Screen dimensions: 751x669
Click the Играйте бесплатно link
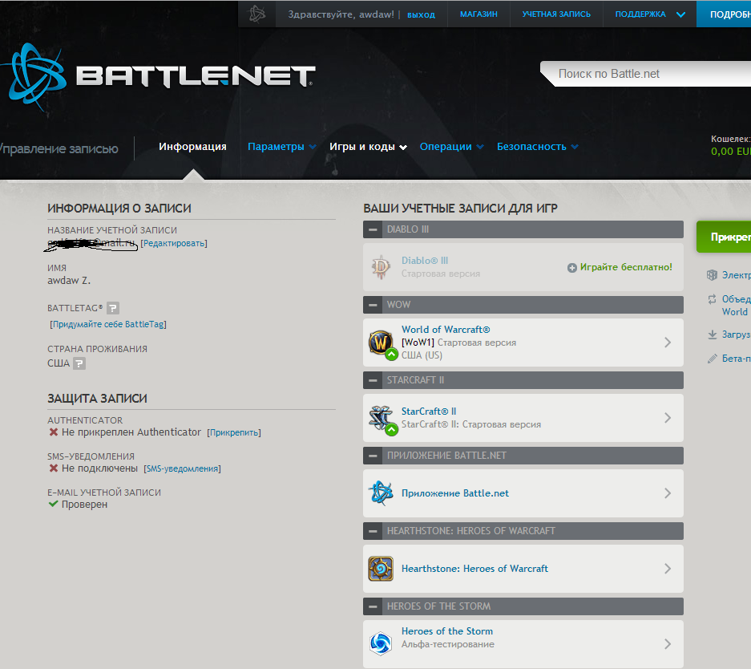click(626, 267)
